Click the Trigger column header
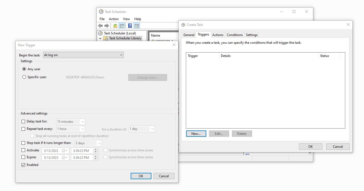364x191 pixels. pyautogui.click(x=202, y=56)
